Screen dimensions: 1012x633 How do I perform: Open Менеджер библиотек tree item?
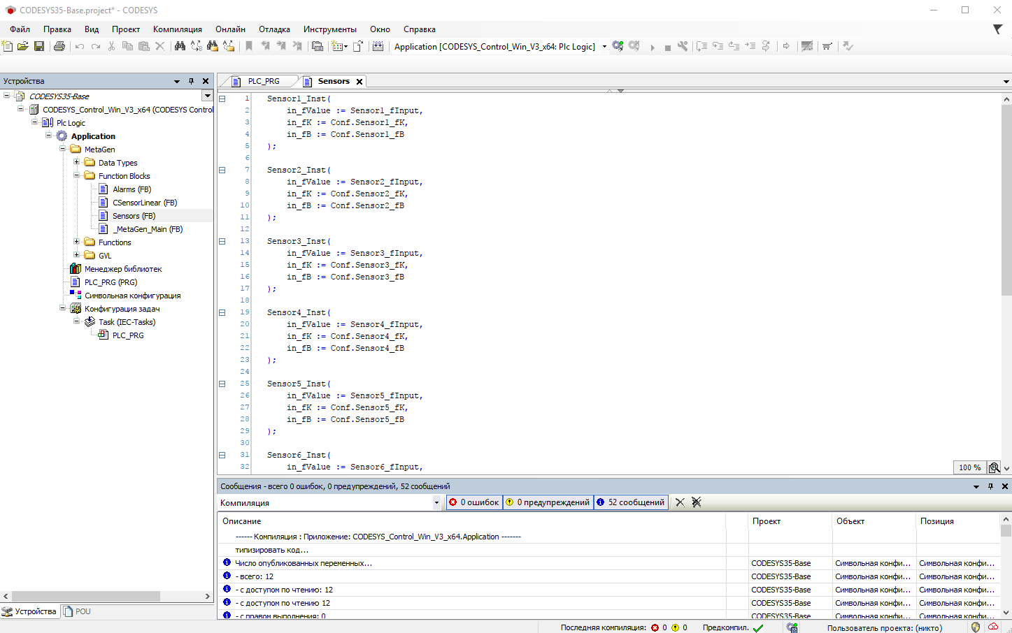pos(123,269)
